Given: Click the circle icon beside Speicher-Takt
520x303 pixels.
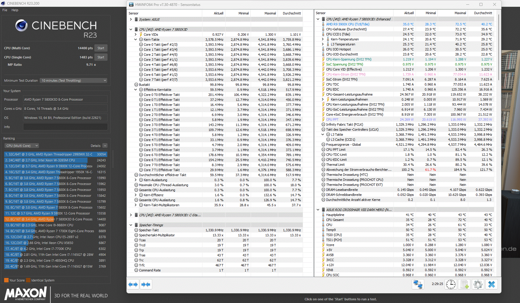Looking at the screenshot, I should [x=136, y=230].
